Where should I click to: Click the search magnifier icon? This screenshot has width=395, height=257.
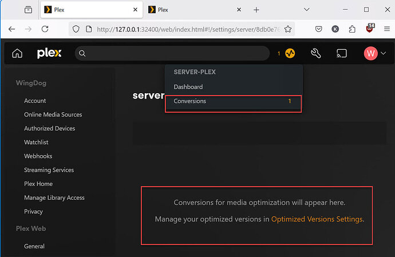point(82,53)
